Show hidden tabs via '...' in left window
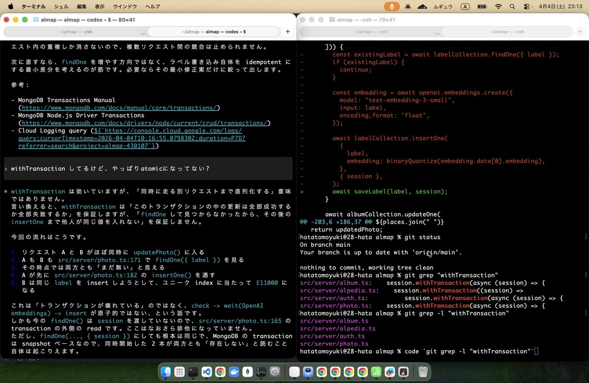The width and height of the screenshot is (589, 383). click(143, 33)
